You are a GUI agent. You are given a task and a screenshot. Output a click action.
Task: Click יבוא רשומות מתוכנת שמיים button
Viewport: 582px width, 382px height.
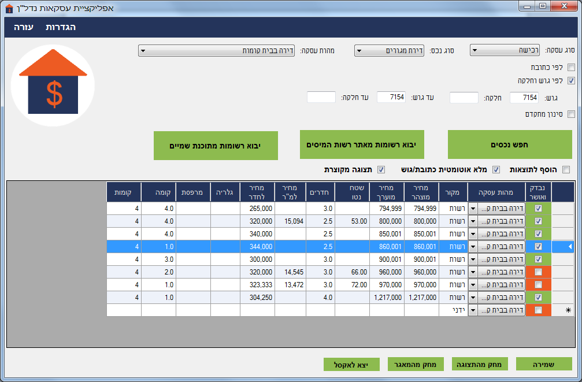(216, 146)
